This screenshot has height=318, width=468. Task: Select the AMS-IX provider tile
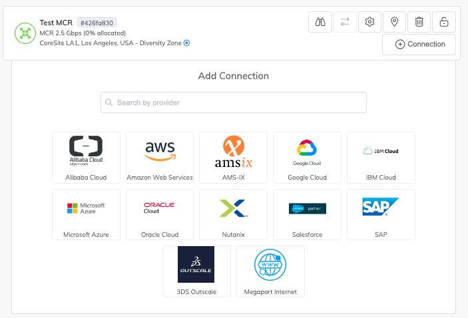(x=234, y=157)
